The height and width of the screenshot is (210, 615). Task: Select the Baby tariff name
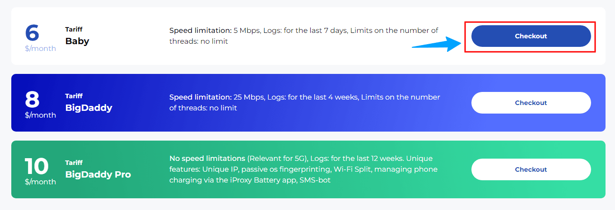[77, 41]
